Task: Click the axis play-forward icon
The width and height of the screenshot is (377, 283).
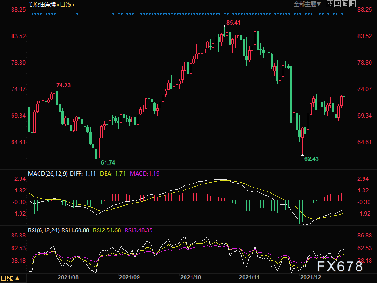Action: coord(345,4)
